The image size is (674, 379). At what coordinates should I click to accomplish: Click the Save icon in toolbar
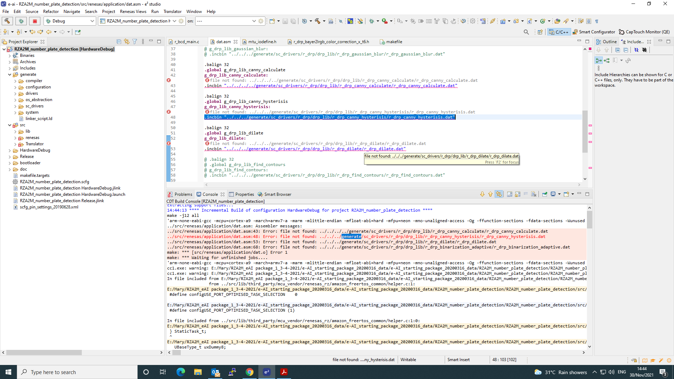[x=285, y=21]
